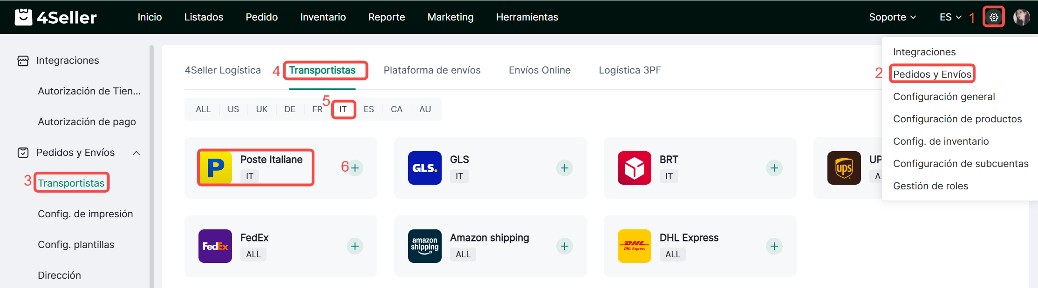Viewport: 1038px width, 288px height.
Task: Open the Inventario menu
Action: click(323, 17)
